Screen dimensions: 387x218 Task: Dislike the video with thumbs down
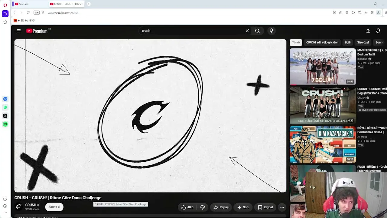203,207
